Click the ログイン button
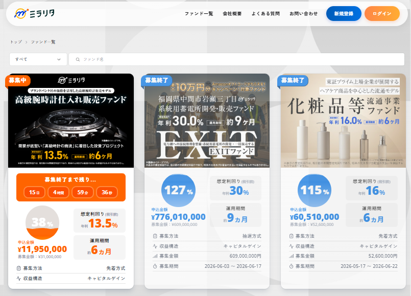411x296 pixels. (x=382, y=14)
